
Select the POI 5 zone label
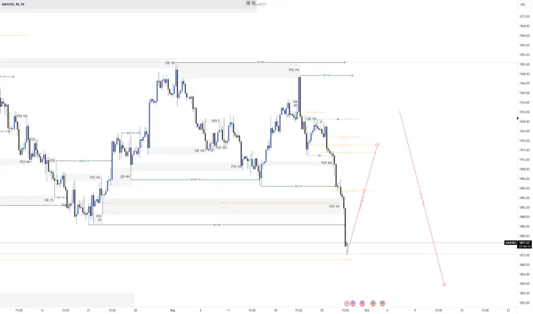pyautogui.click(x=216, y=121)
